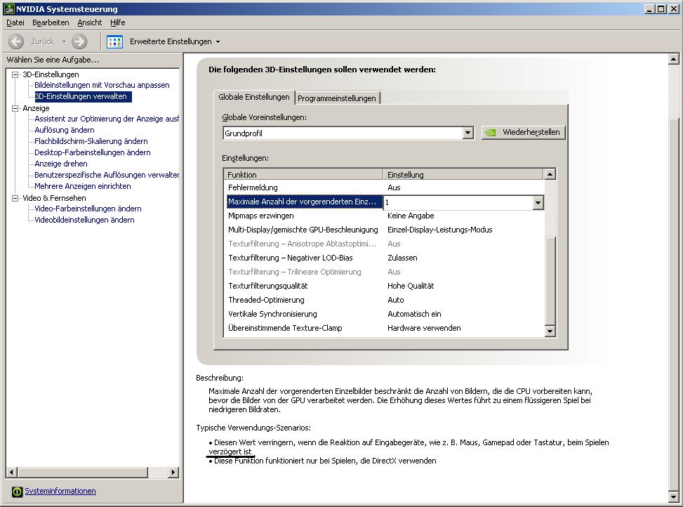Click the Hohe Qualität setting value

click(x=411, y=286)
